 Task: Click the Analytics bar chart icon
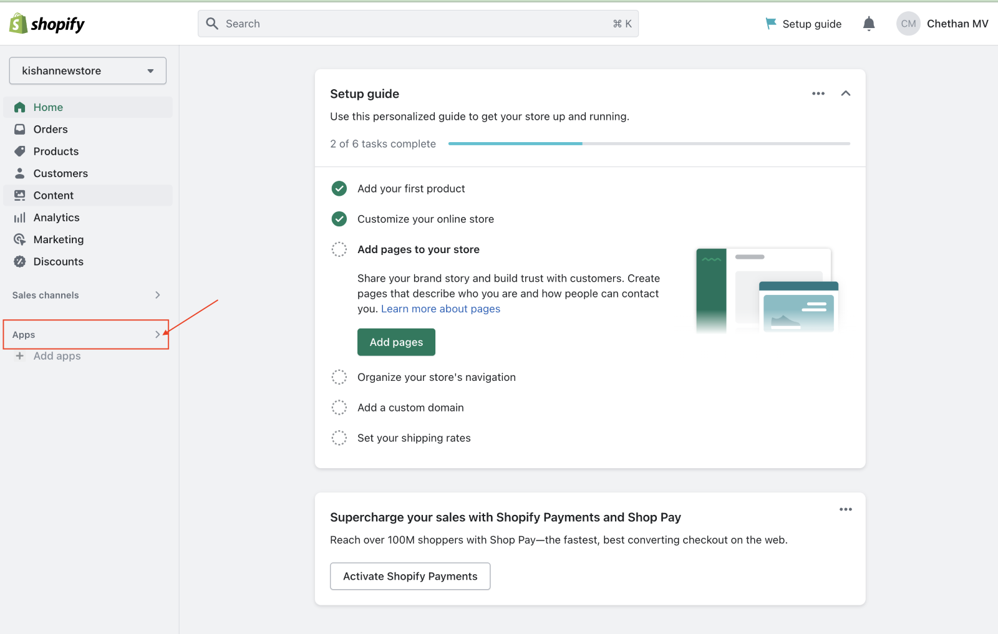point(20,218)
